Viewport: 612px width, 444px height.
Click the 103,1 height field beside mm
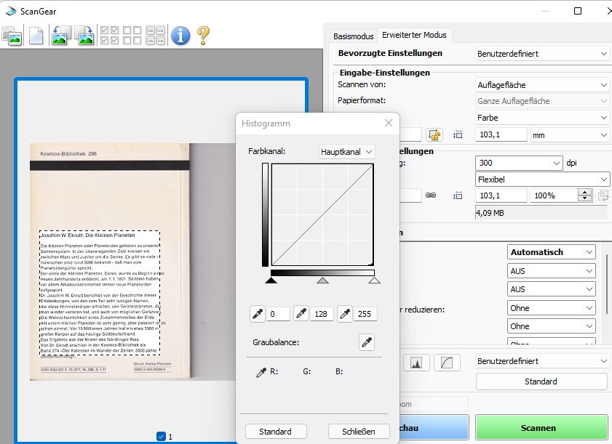pyautogui.click(x=501, y=135)
